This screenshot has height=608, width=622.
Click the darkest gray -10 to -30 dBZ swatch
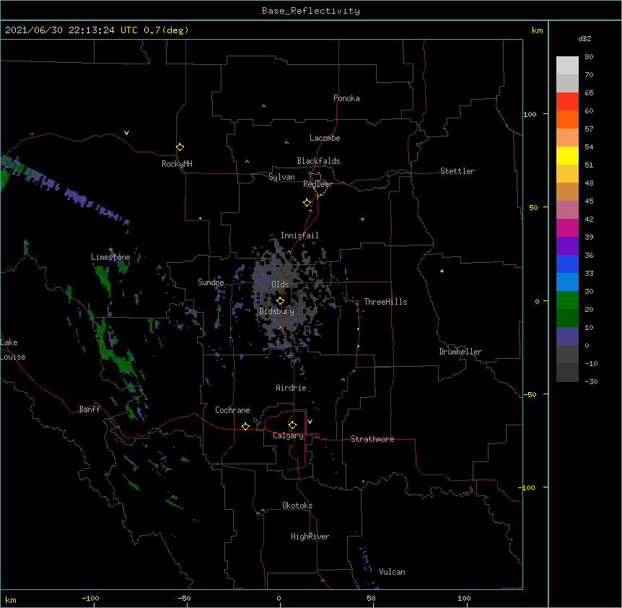567,373
